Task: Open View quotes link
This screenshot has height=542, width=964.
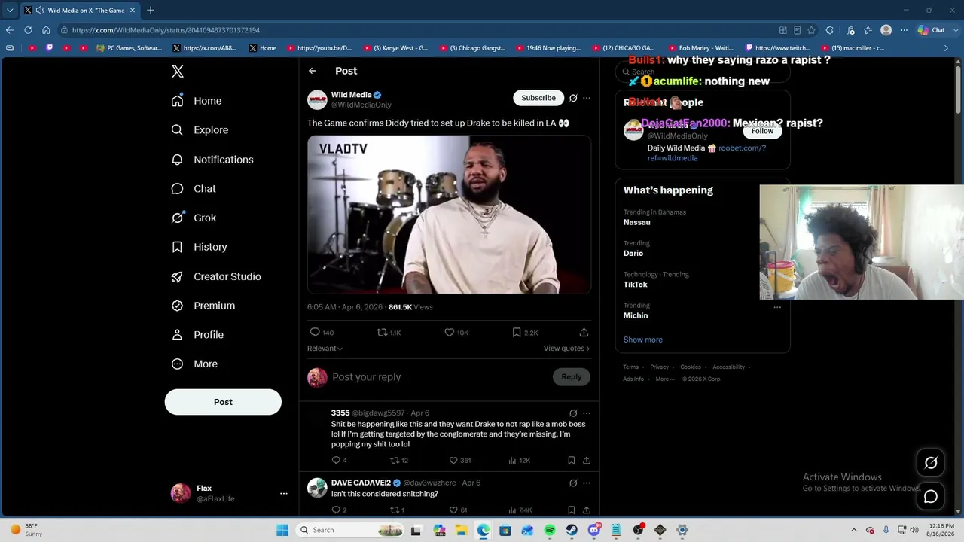Action: click(566, 349)
